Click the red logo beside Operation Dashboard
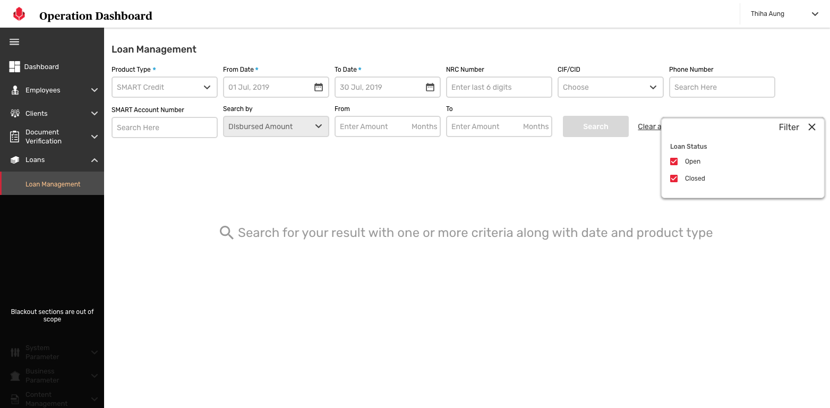Image resolution: width=830 pixels, height=408 pixels. [19, 14]
